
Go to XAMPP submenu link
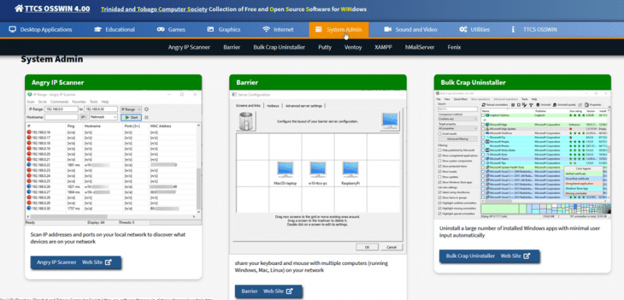pyautogui.click(x=383, y=48)
